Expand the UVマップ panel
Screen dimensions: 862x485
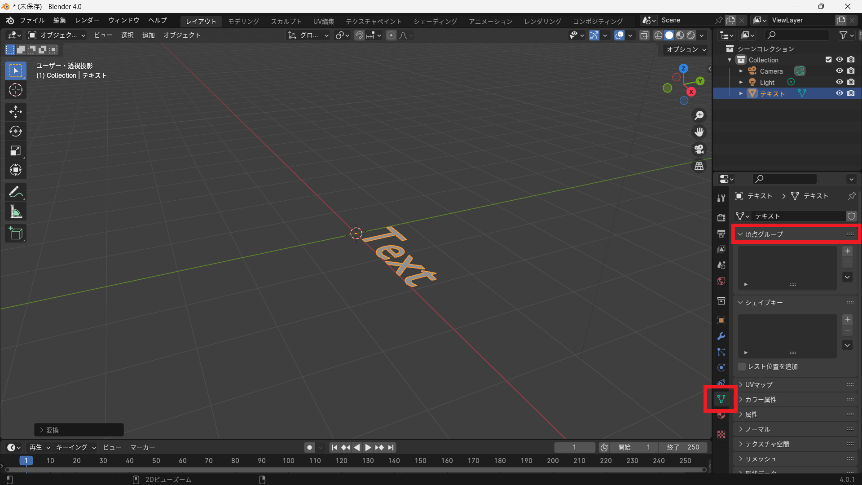pyautogui.click(x=759, y=385)
